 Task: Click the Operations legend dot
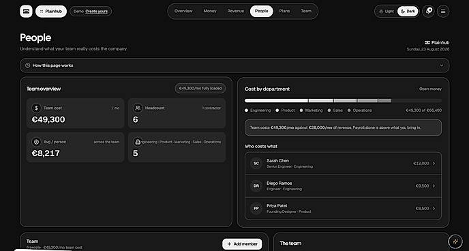349,110
